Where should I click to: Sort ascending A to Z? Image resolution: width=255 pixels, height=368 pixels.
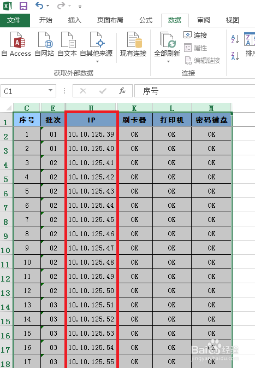click(235, 39)
